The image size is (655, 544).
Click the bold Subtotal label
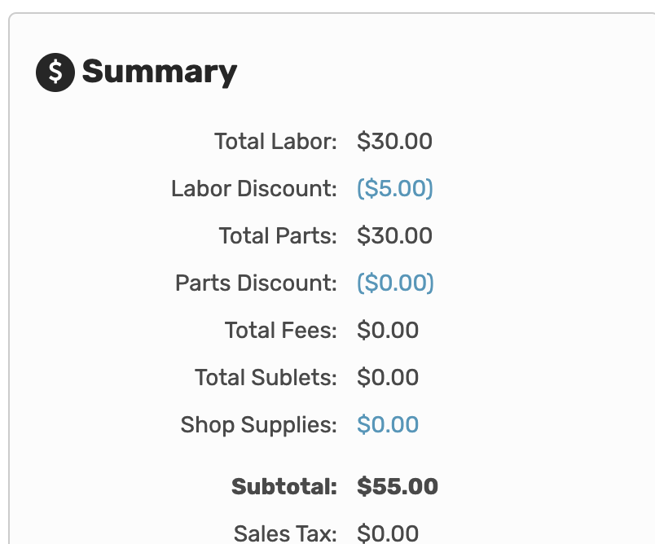point(284,486)
